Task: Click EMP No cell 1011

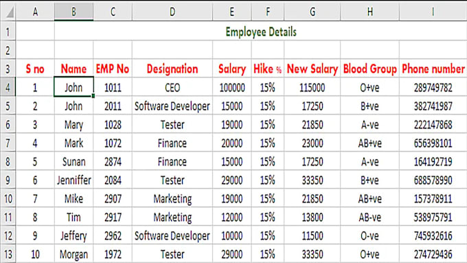Action: (x=113, y=87)
